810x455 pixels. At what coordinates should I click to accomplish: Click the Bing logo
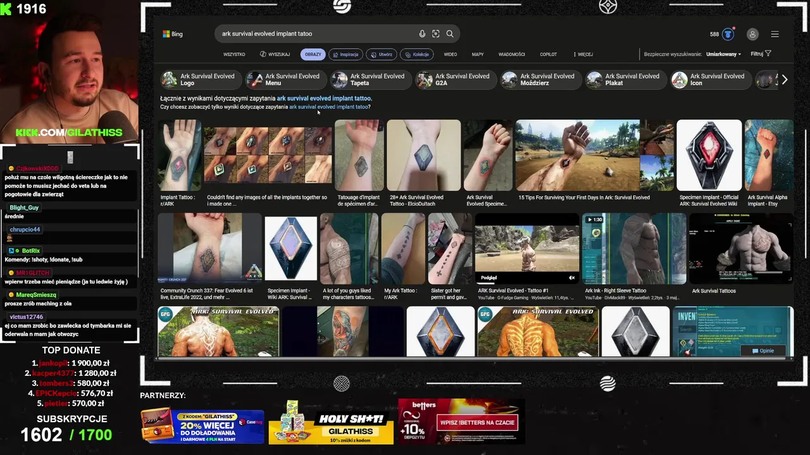(x=173, y=34)
